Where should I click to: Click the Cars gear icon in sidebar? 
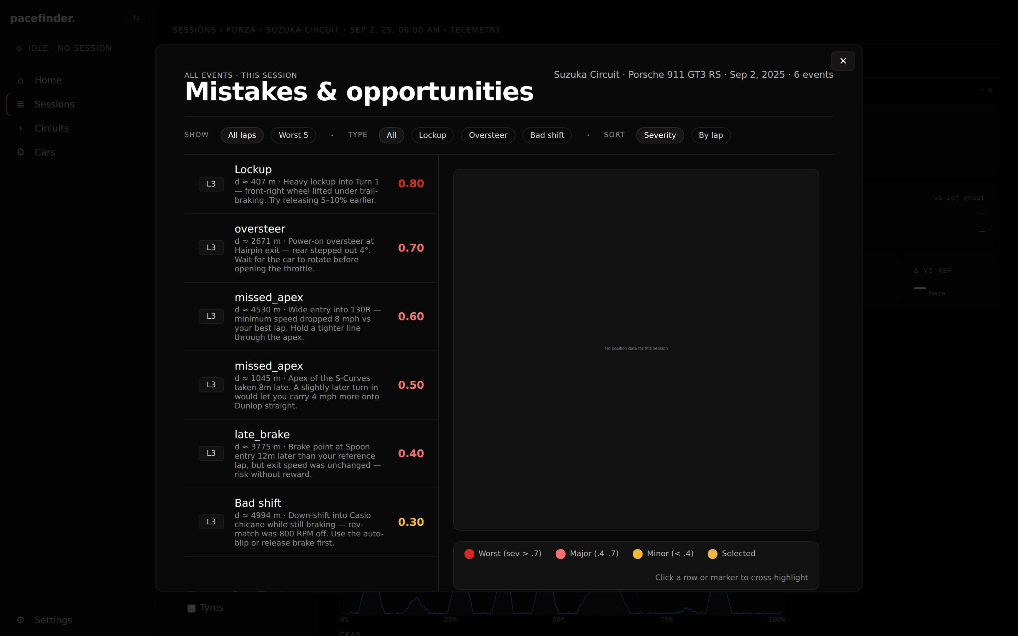coord(20,152)
